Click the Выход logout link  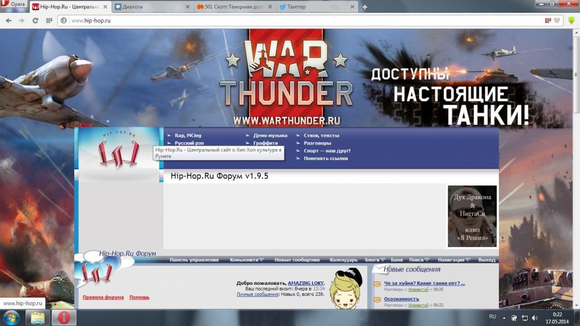coord(487,260)
